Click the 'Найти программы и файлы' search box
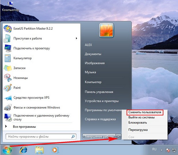178x155 pixels. [39, 137]
